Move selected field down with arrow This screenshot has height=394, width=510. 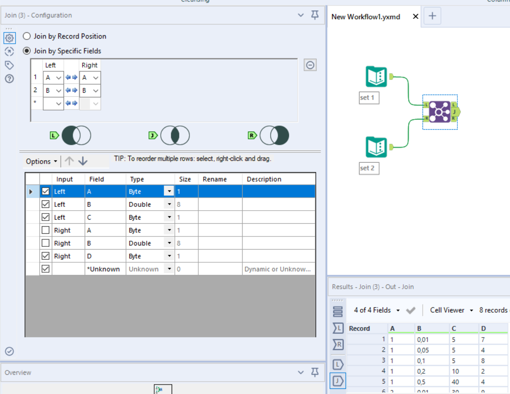[x=83, y=161]
